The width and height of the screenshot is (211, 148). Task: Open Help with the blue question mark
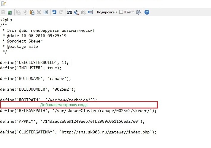(147, 12)
